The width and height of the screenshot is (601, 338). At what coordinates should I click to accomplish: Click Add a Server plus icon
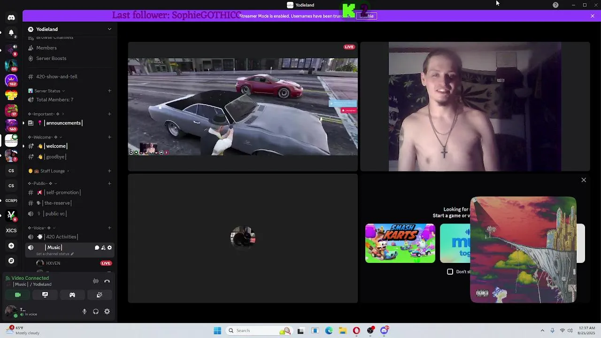[11, 246]
